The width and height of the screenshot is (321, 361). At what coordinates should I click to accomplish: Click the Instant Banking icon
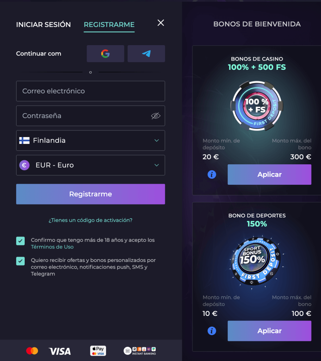click(x=140, y=351)
